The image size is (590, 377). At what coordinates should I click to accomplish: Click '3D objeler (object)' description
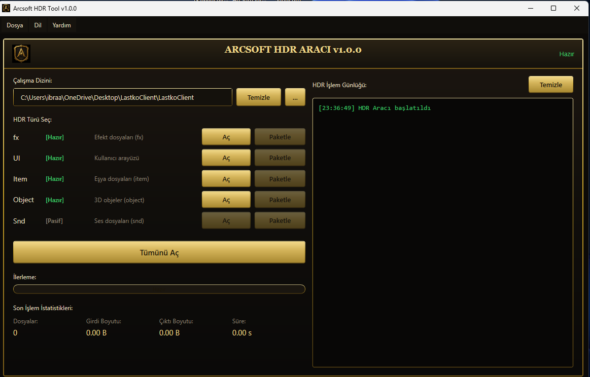(119, 200)
